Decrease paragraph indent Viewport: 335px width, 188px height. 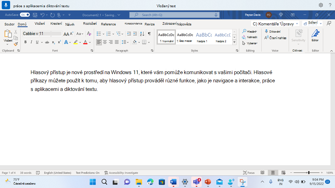point(129,34)
